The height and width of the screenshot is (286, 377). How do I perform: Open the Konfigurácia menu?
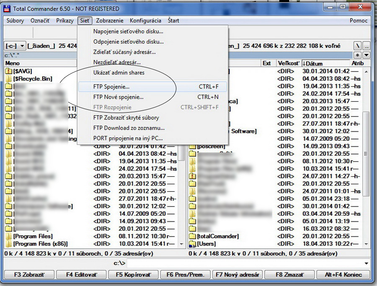click(145, 21)
